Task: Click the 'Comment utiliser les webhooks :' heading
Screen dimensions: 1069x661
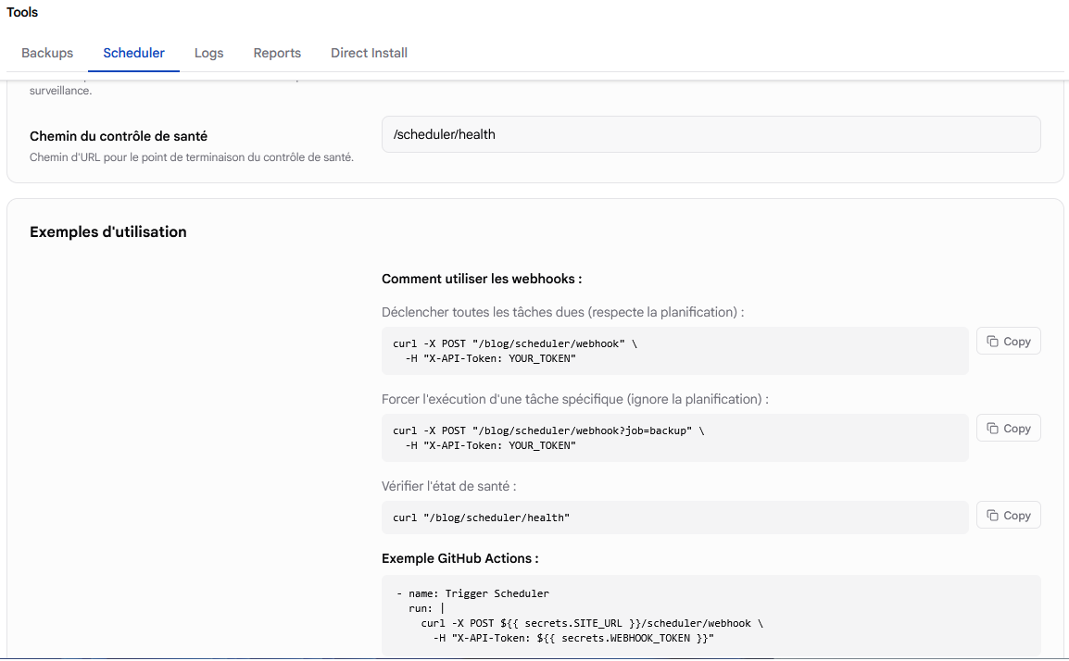Action: pos(482,279)
